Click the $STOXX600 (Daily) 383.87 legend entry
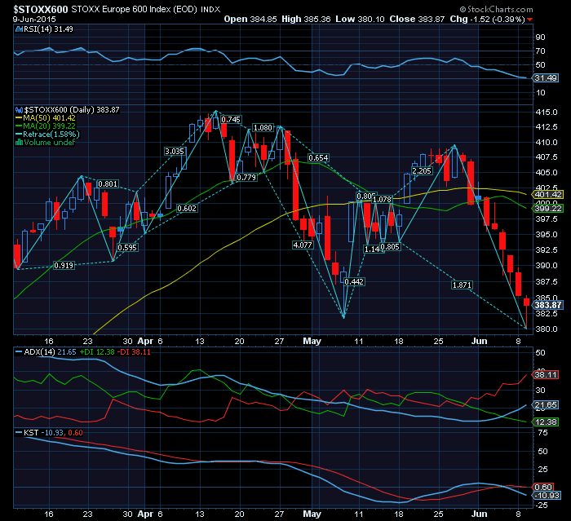Viewport: 571px width, 521px height. (72, 109)
